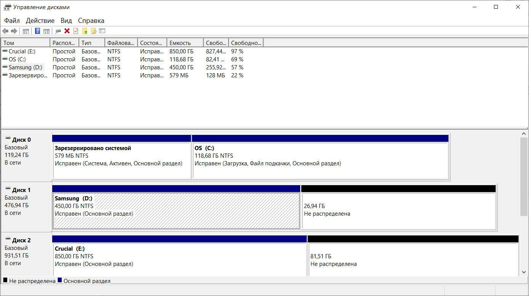Click the rescan disks drive icon
The image size is (529, 296).
[58, 31]
